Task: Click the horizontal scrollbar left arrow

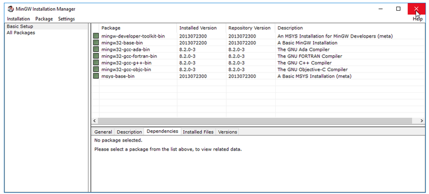Action: 94,121
